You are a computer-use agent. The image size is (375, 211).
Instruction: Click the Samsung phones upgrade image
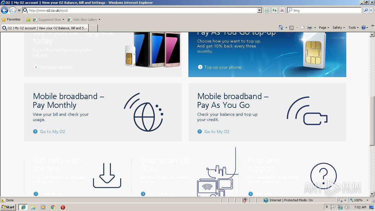click(152, 50)
